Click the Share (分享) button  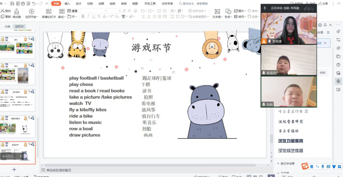(323, 3)
